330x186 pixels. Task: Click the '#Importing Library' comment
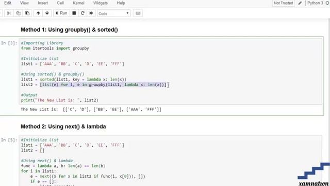point(42,43)
